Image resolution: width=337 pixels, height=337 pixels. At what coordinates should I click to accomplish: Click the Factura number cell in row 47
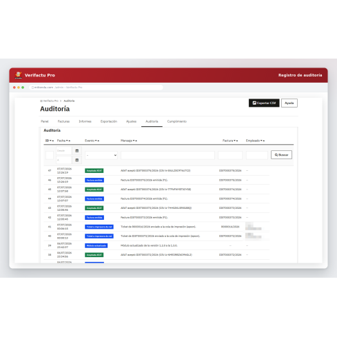click(x=230, y=171)
